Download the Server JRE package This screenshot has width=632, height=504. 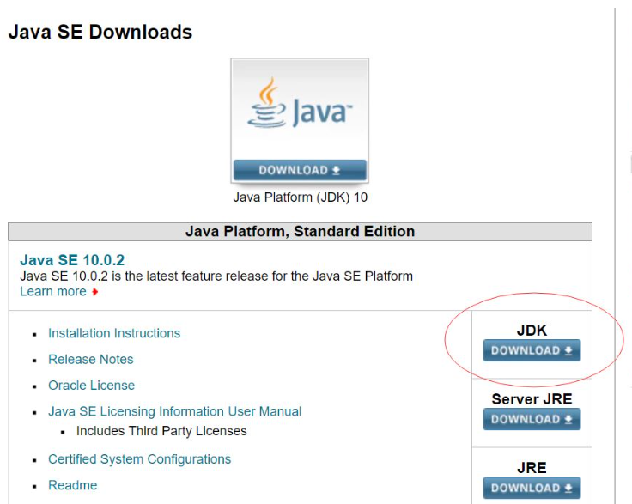pos(532,419)
